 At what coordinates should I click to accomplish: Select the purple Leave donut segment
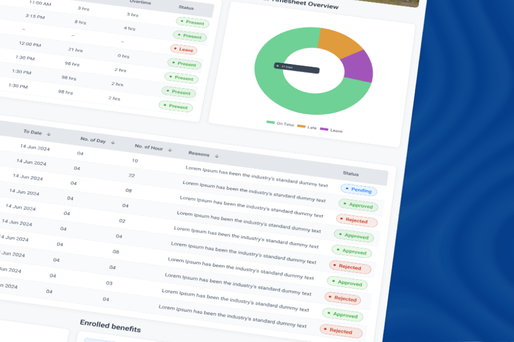[360, 67]
